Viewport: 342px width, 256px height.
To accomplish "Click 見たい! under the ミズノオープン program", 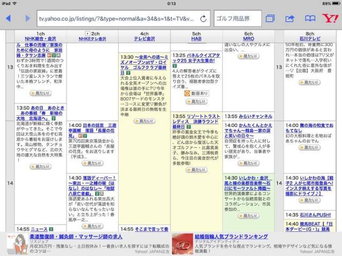I will 144,121.
